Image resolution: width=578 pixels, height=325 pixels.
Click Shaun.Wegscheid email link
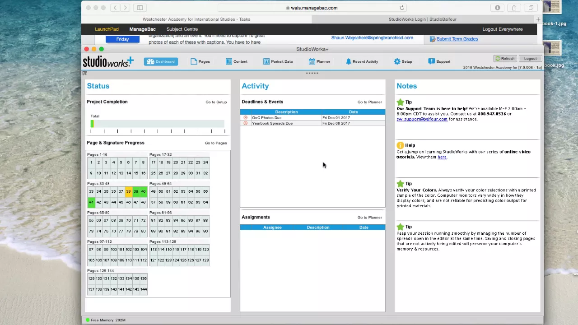pos(372,38)
